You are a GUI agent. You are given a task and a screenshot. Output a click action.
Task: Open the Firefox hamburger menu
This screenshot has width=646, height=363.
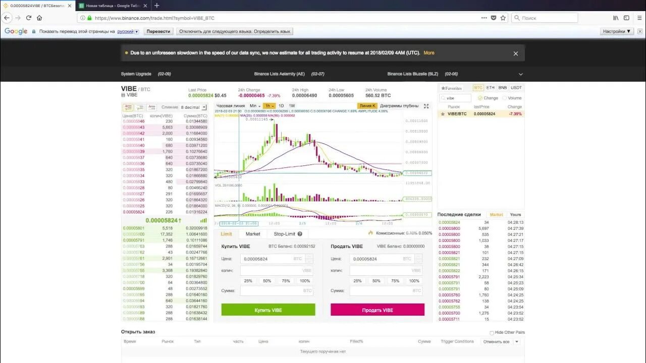coord(639,18)
